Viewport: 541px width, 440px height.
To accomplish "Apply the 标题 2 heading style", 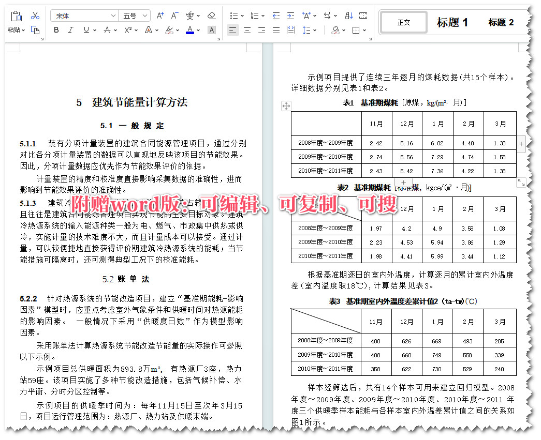I will (501, 22).
